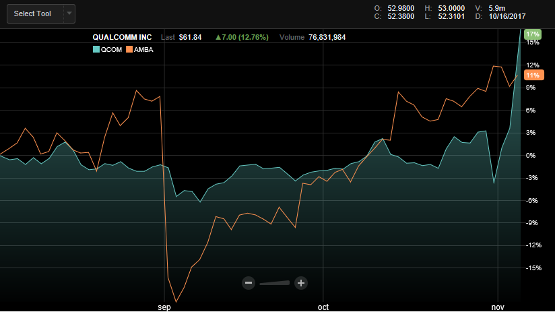Zoom out with the minus button
Image resolution: width=555 pixels, height=312 pixels.
(249, 283)
